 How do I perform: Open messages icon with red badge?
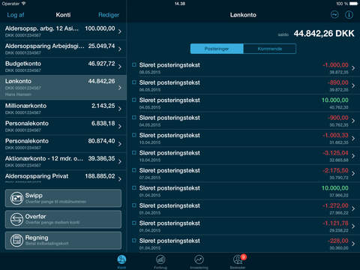pyautogui.click(x=238, y=259)
